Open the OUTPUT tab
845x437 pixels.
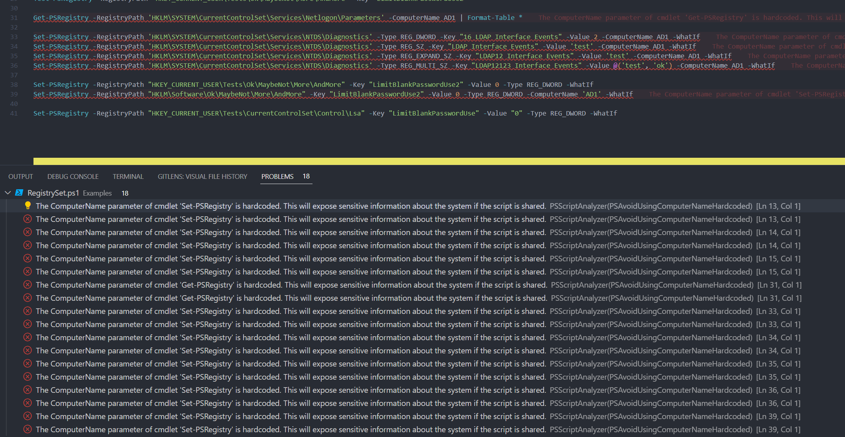click(x=20, y=176)
